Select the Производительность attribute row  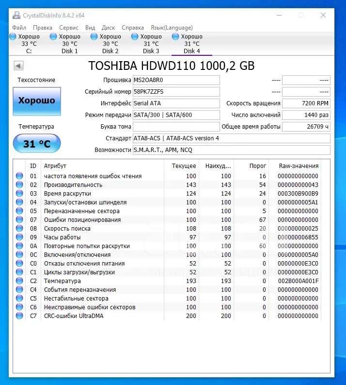[167, 184]
